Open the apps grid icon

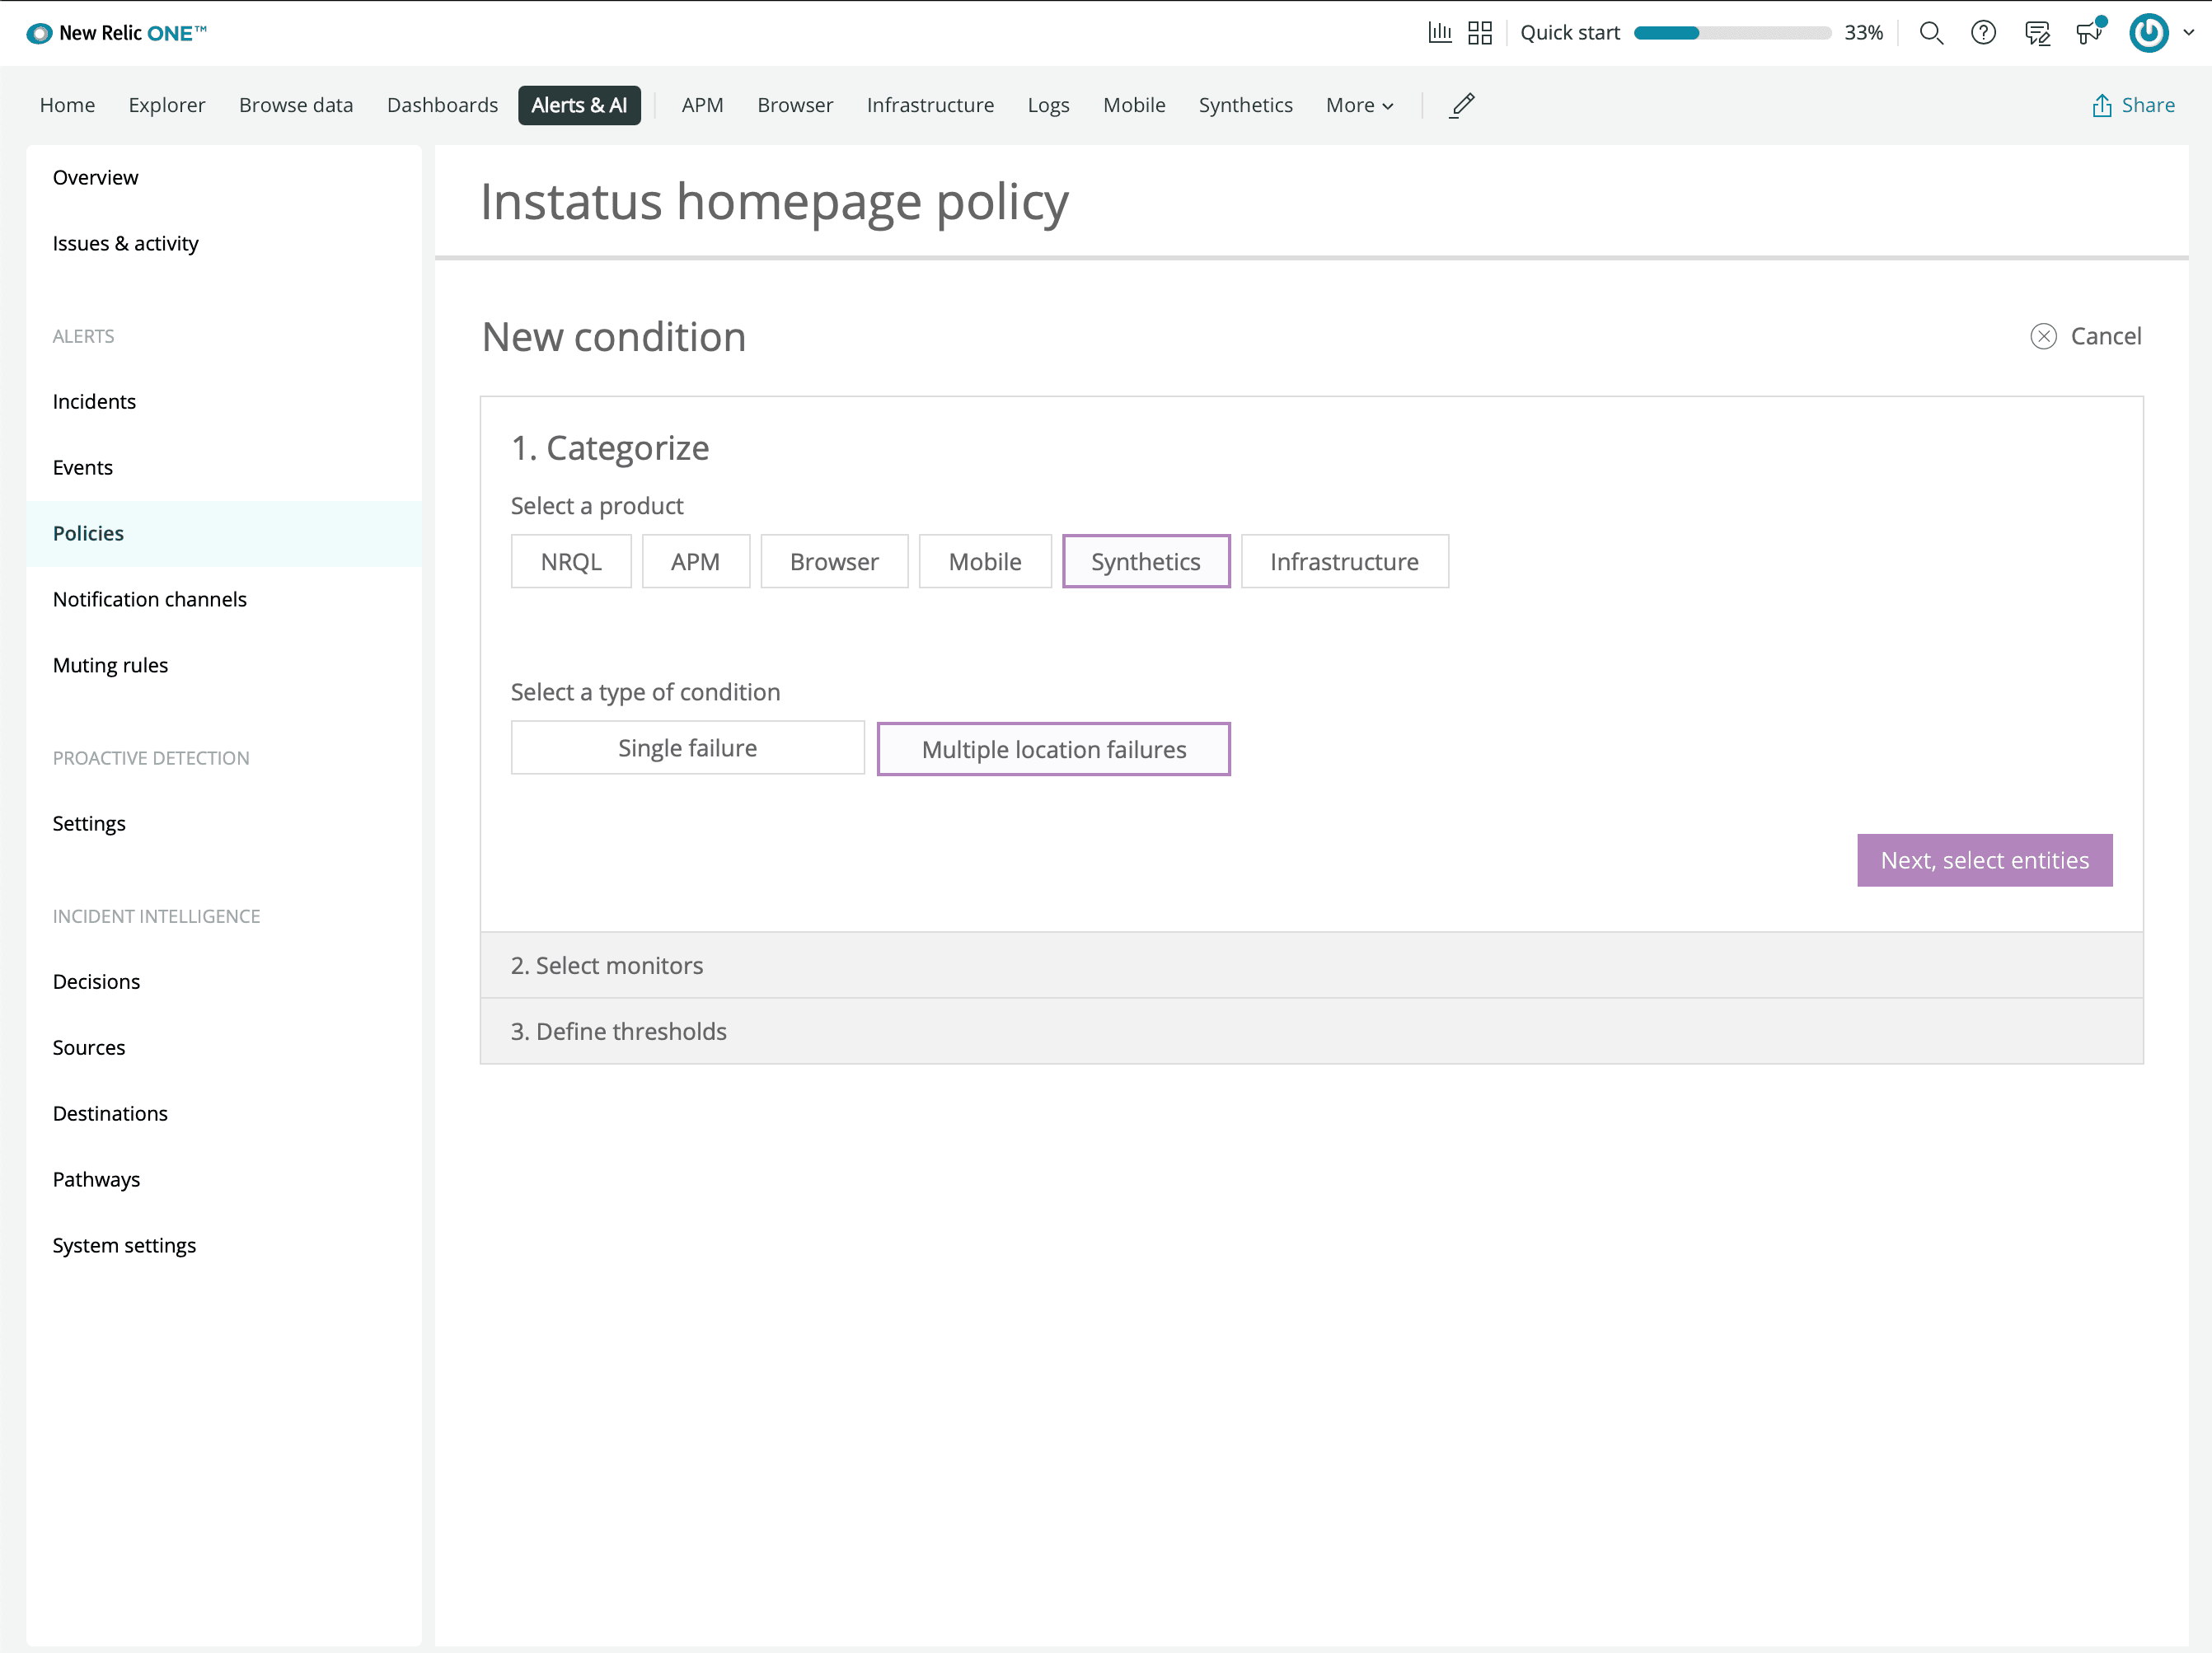[1480, 33]
